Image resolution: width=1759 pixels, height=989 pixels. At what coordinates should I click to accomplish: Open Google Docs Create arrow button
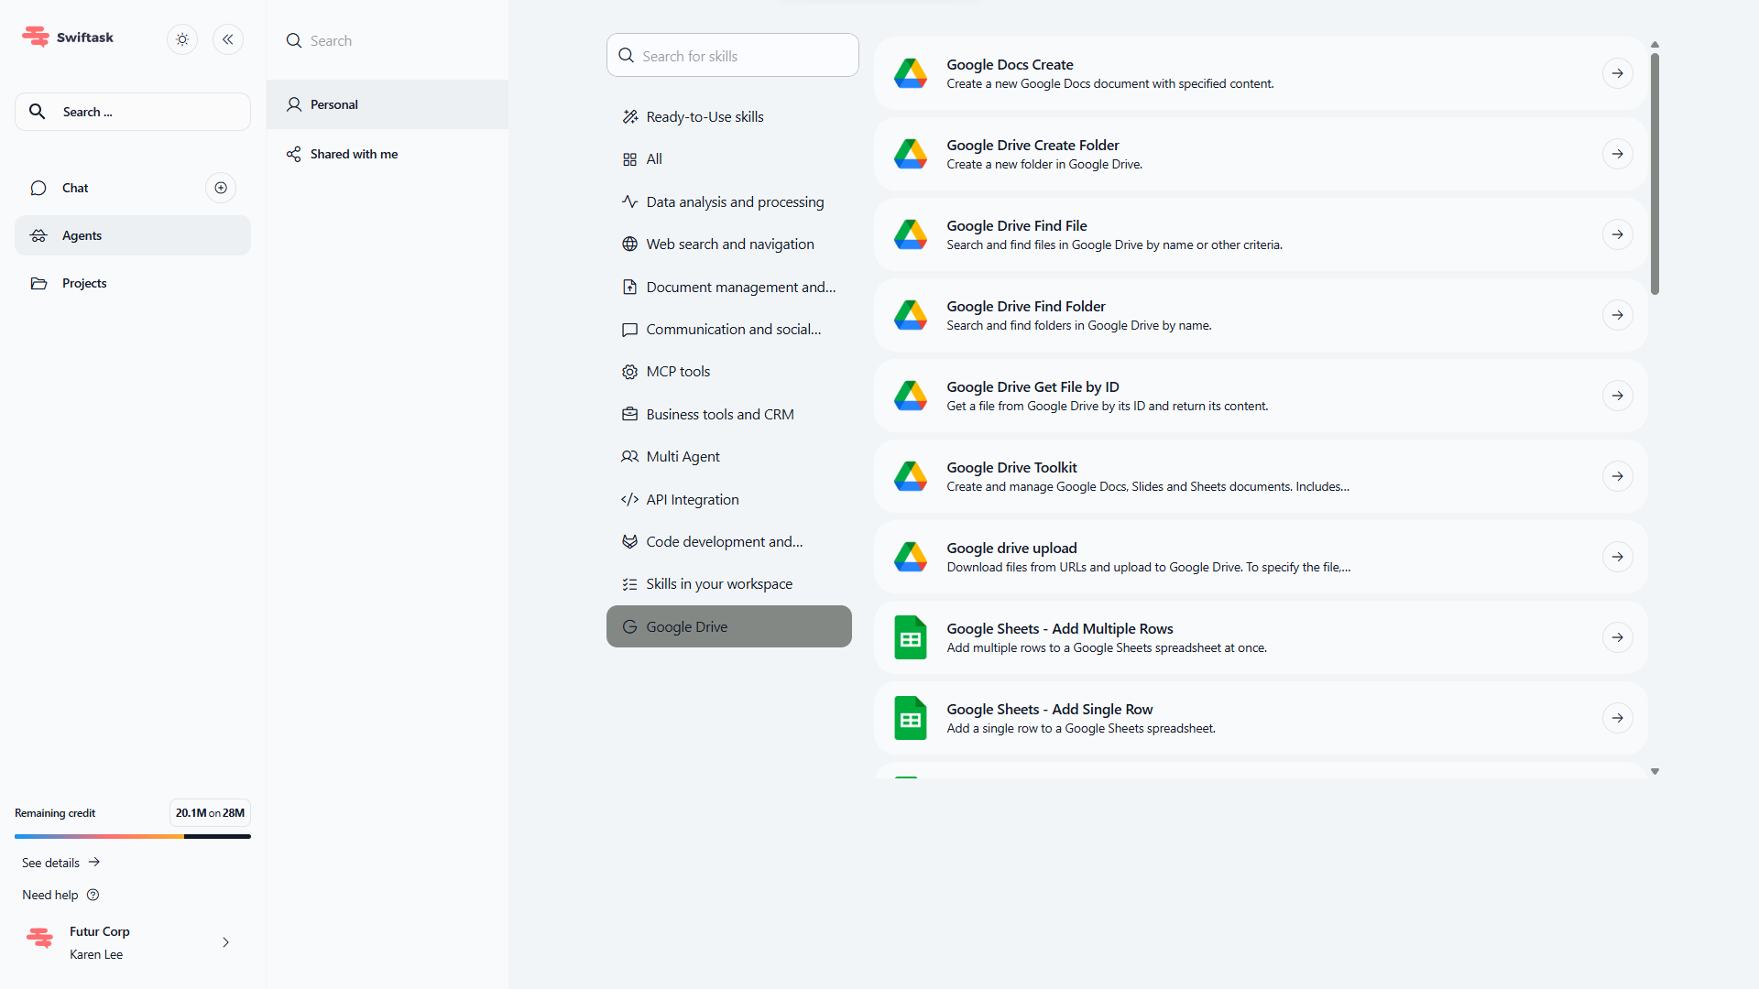pyautogui.click(x=1617, y=73)
